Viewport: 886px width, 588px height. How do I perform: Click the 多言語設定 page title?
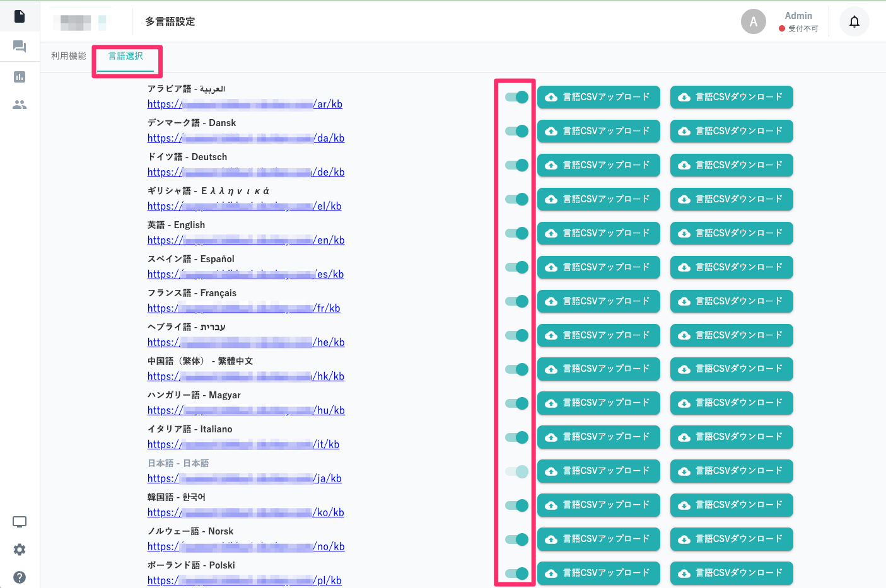point(170,21)
